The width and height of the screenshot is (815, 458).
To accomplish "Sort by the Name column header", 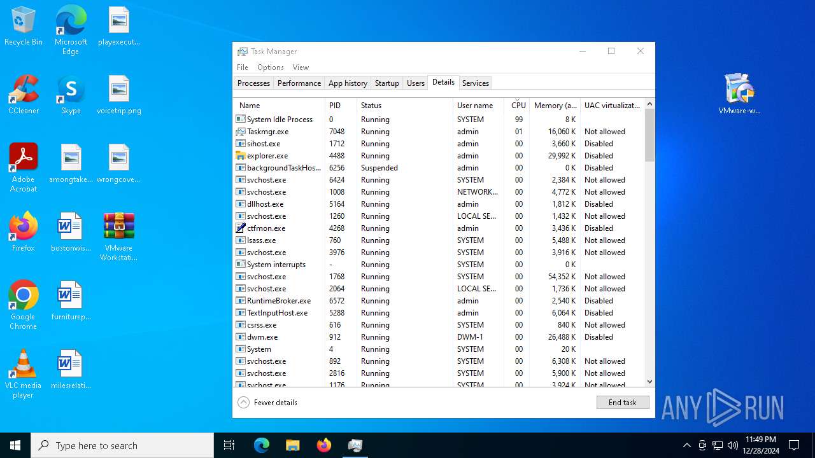I will coord(279,106).
